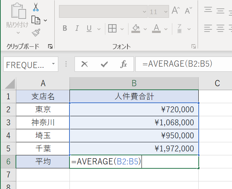Decrease font size with the smaller A icon
The width and height of the screenshot is (232, 189).
[188, 11]
